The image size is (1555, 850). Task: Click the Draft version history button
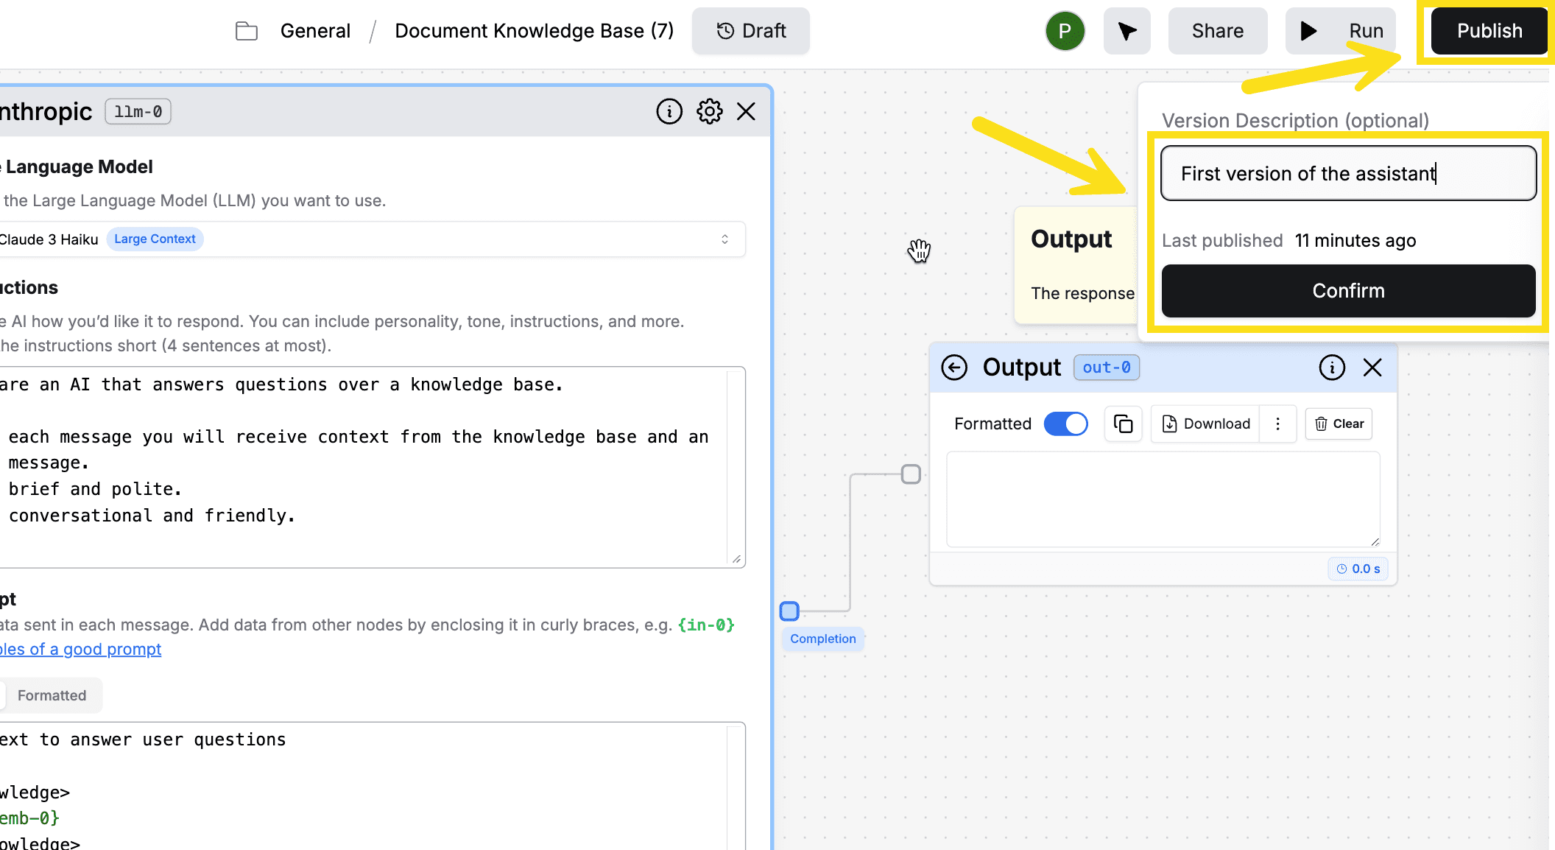[751, 31]
